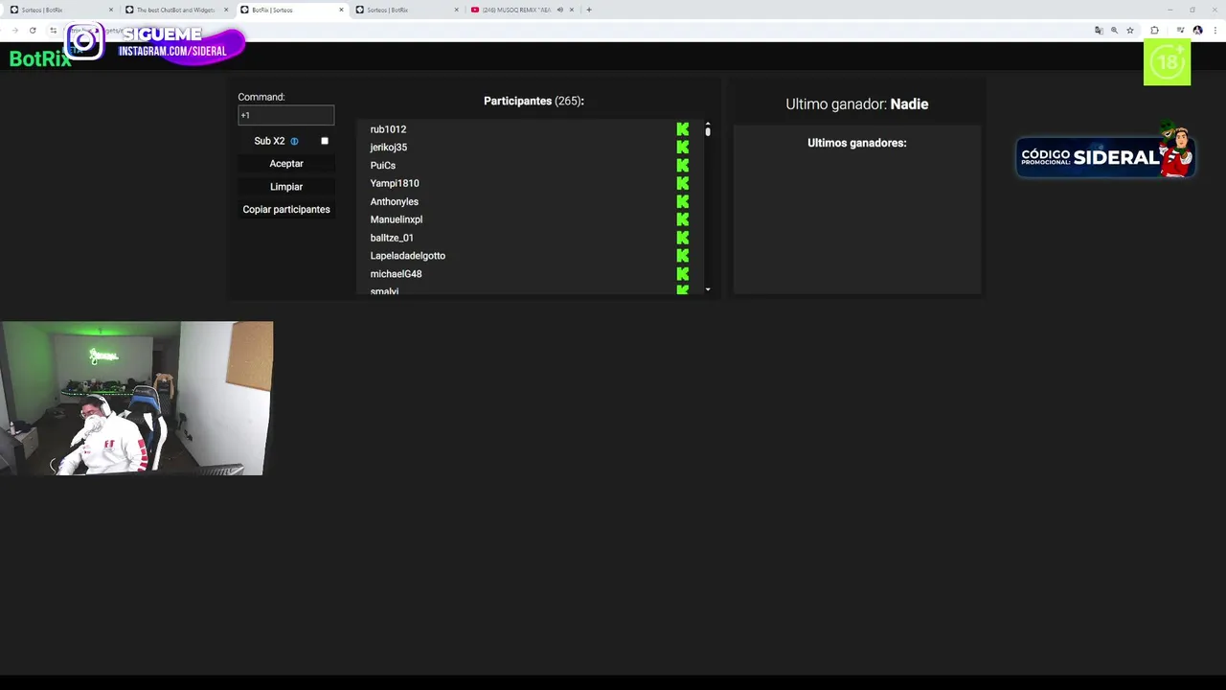The height and width of the screenshot is (690, 1226).
Task: Close the 'The best ChatBot and Widgets' tab
Action: pos(226,10)
